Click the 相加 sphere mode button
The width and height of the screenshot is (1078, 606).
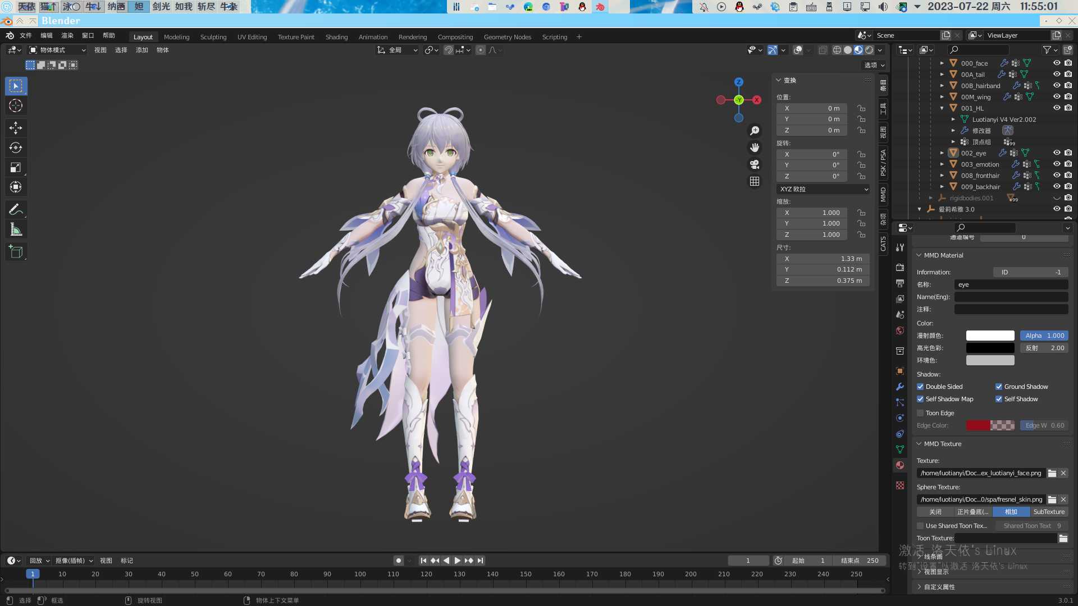click(x=1011, y=512)
